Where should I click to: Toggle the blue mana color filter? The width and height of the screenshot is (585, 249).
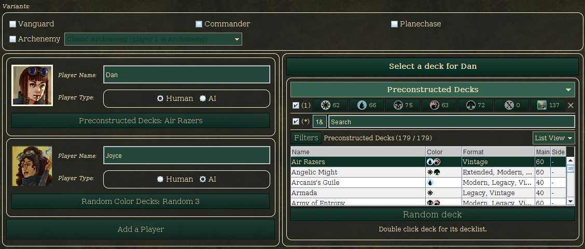click(366, 105)
